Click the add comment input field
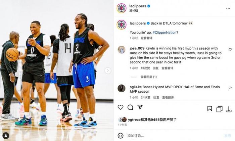The height and width of the screenshot is (141, 235). pos(174,136)
